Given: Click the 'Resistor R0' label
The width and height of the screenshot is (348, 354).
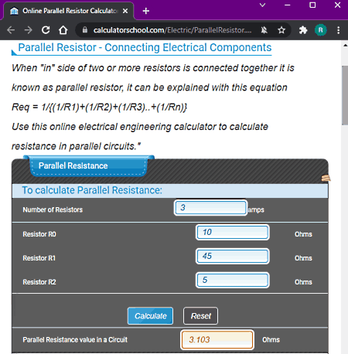Looking at the screenshot, I should tap(39, 234).
